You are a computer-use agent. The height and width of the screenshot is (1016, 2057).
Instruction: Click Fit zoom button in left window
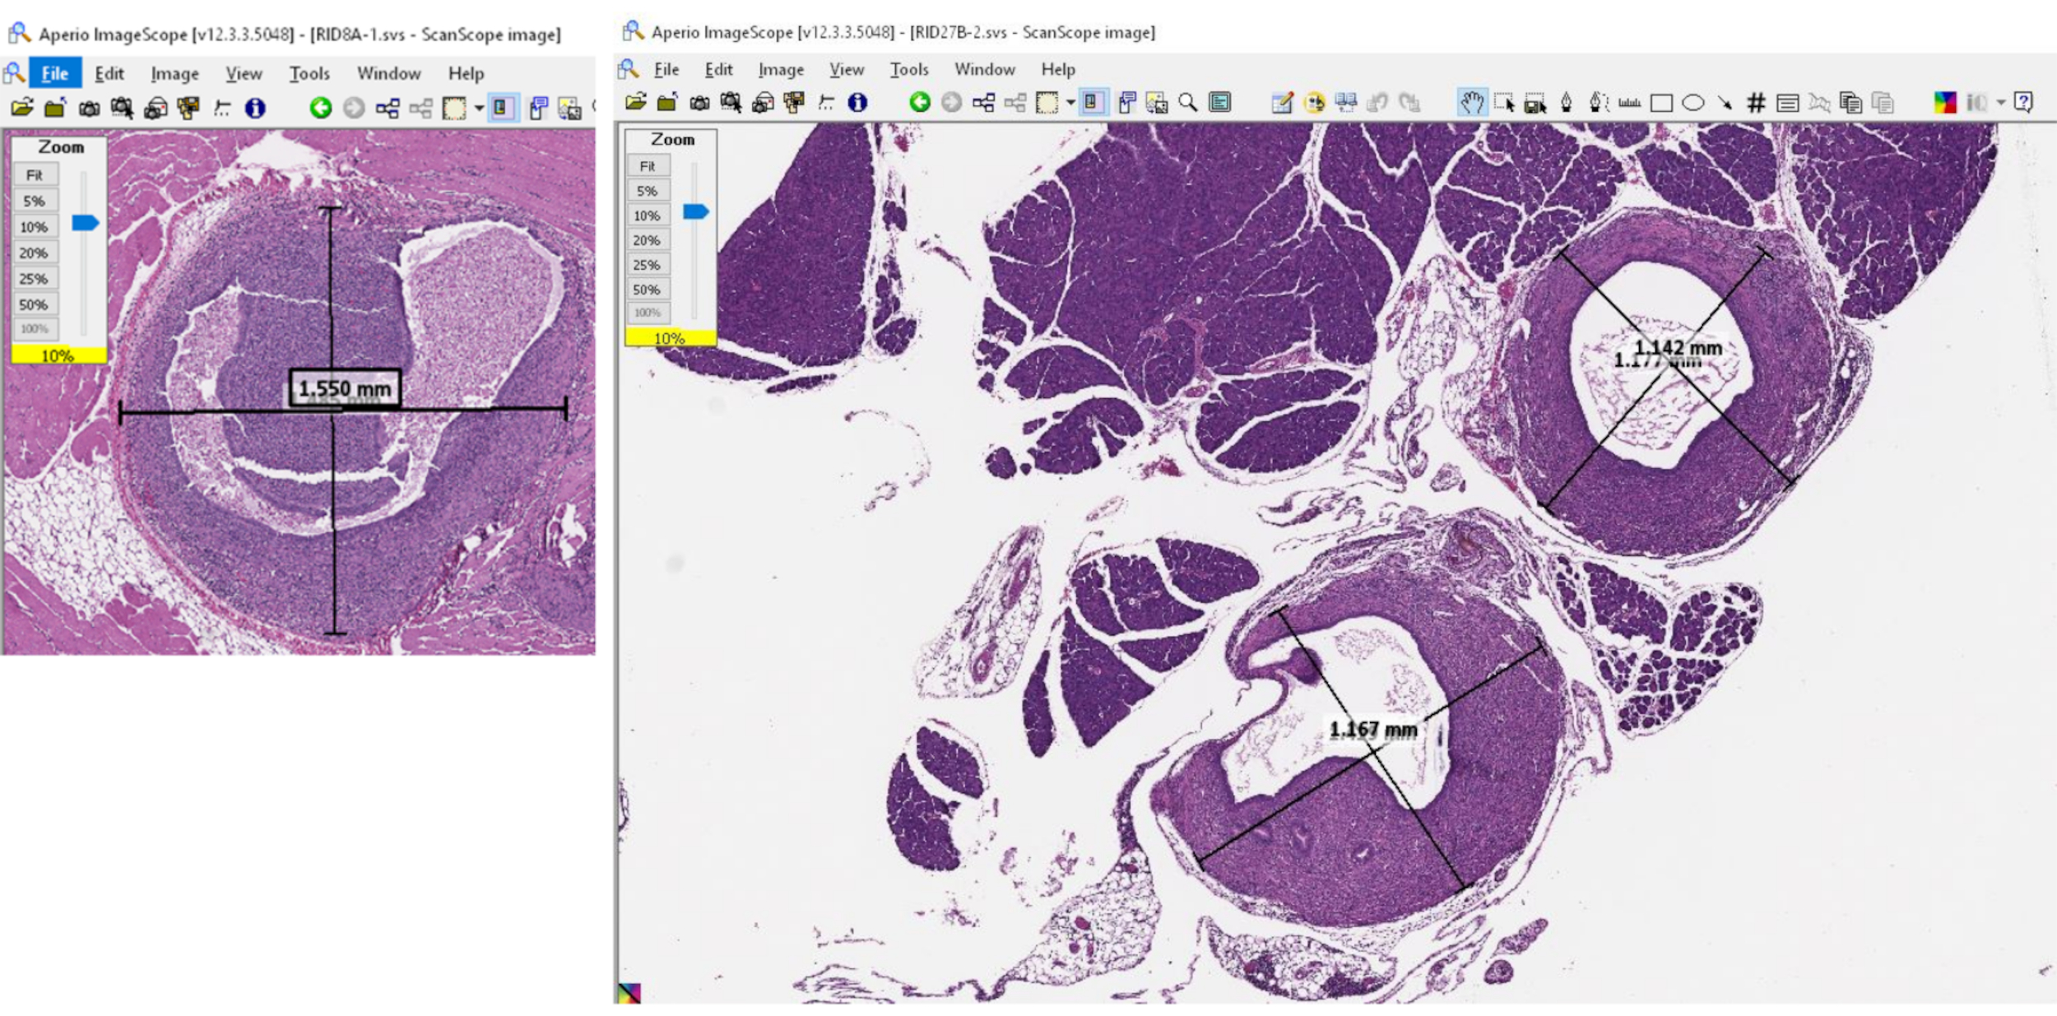35,175
